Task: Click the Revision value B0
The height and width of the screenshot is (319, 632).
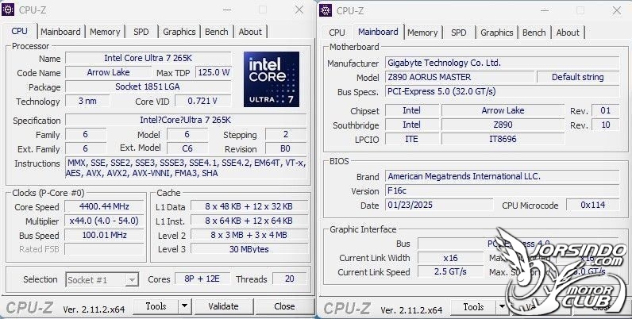Action: [286, 148]
